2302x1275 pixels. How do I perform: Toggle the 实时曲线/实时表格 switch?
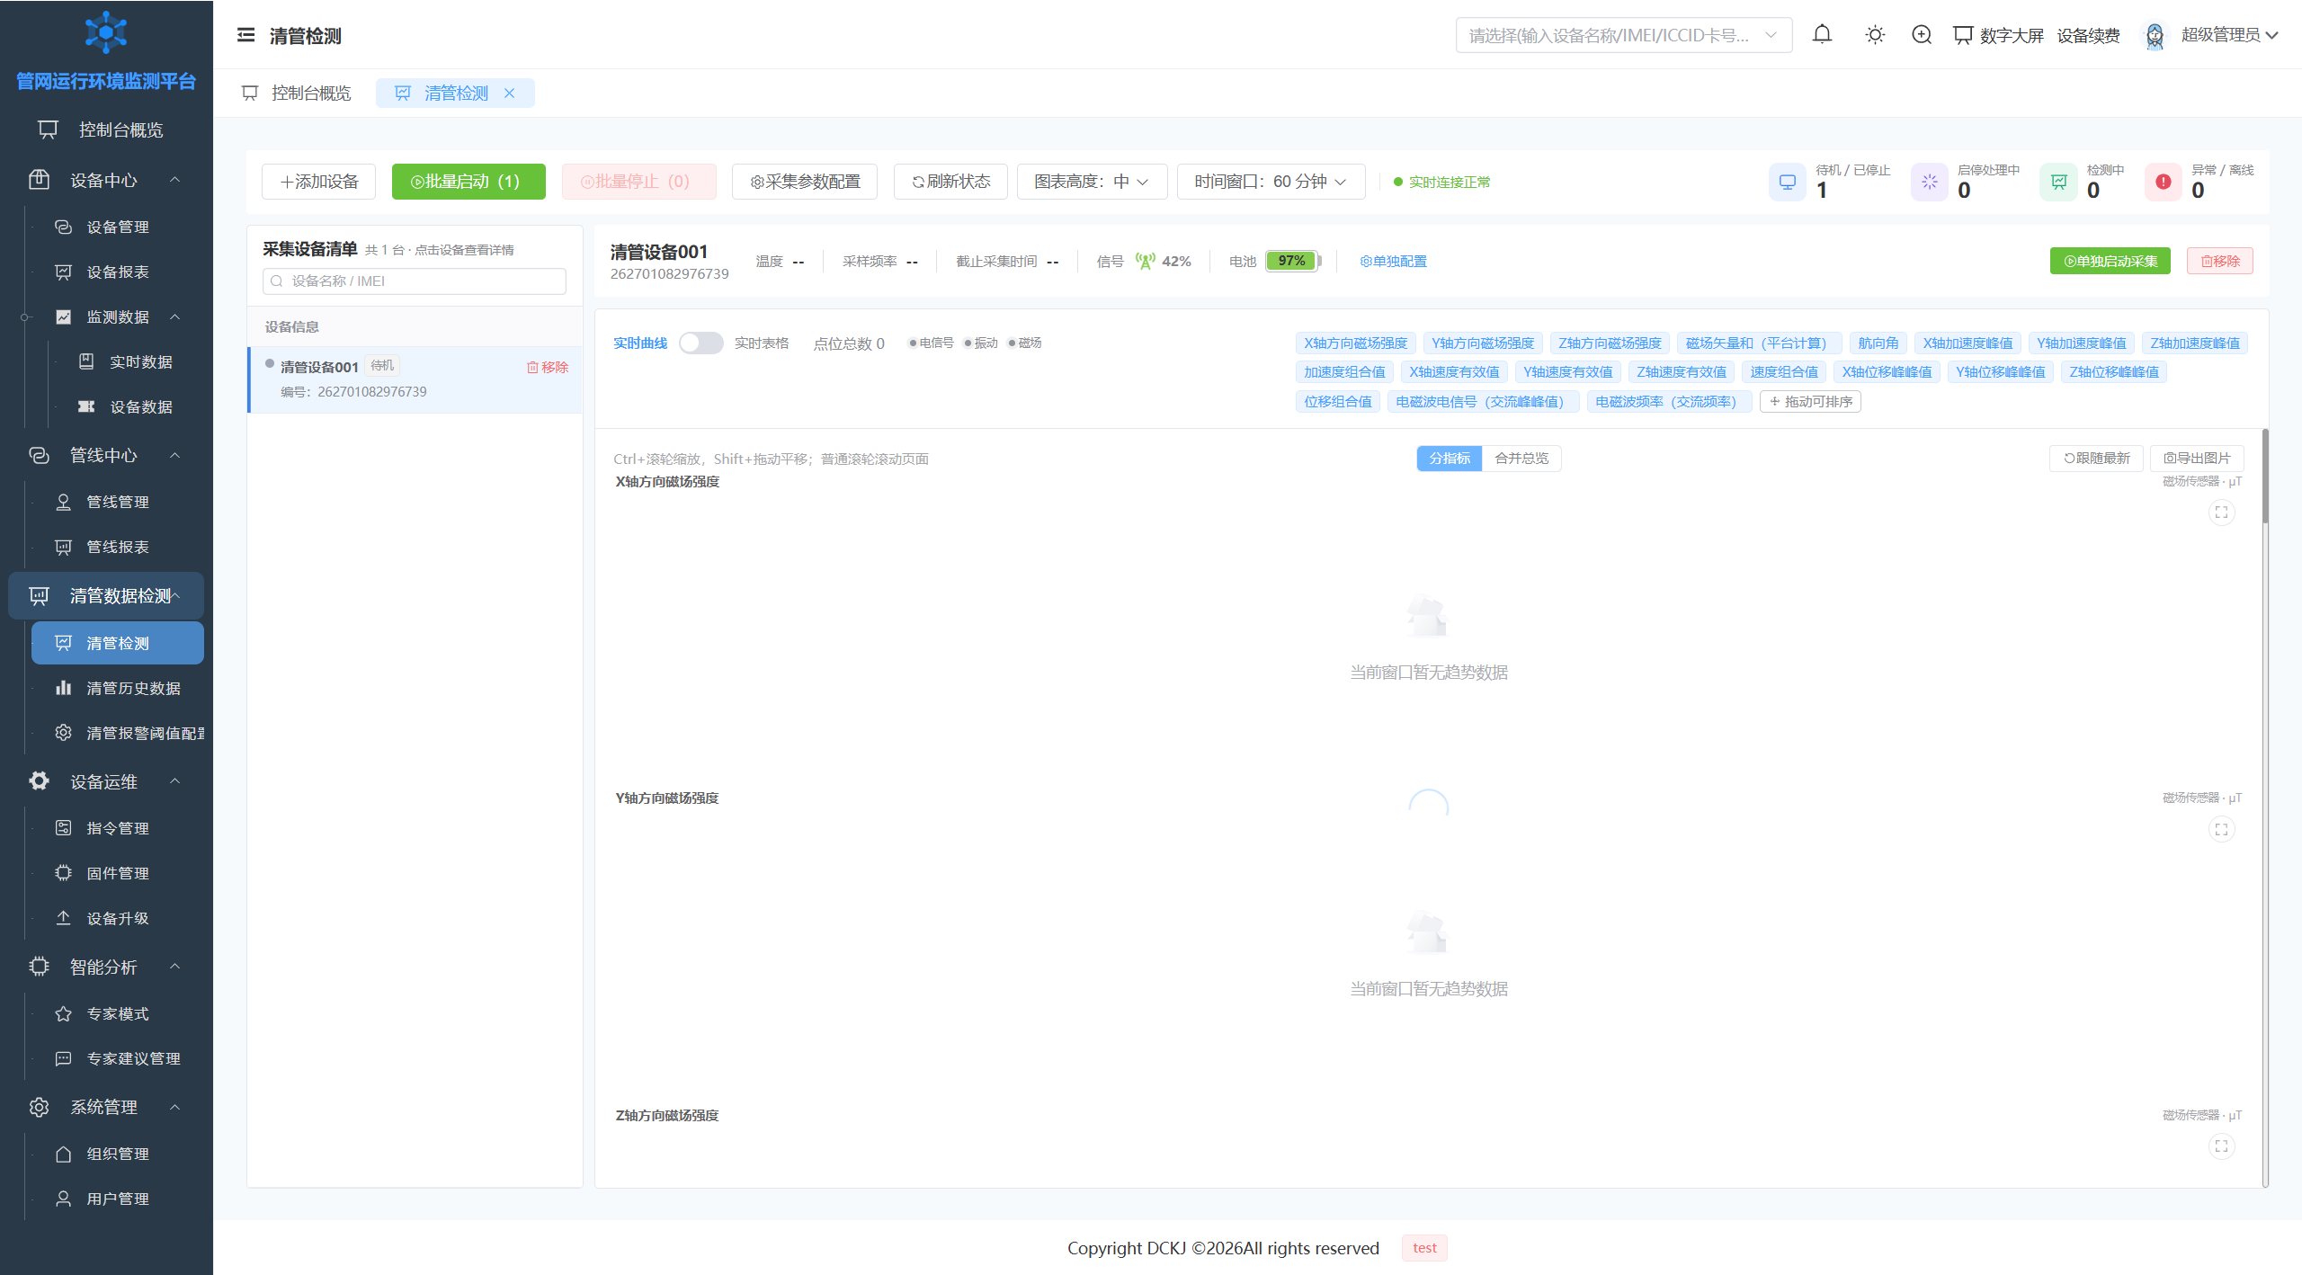[x=700, y=343]
